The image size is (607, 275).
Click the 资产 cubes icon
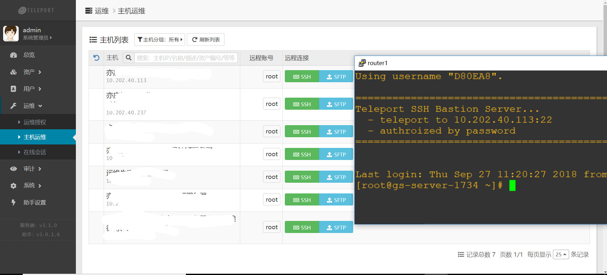click(x=14, y=72)
